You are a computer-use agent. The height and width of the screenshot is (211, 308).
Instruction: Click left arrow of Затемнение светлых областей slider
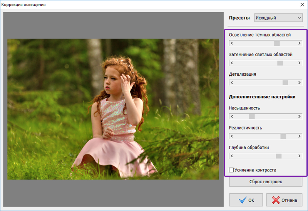click(x=232, y=63)
